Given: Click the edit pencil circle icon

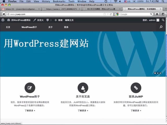Looking at the screenshot, I should (x=30, y=88).
